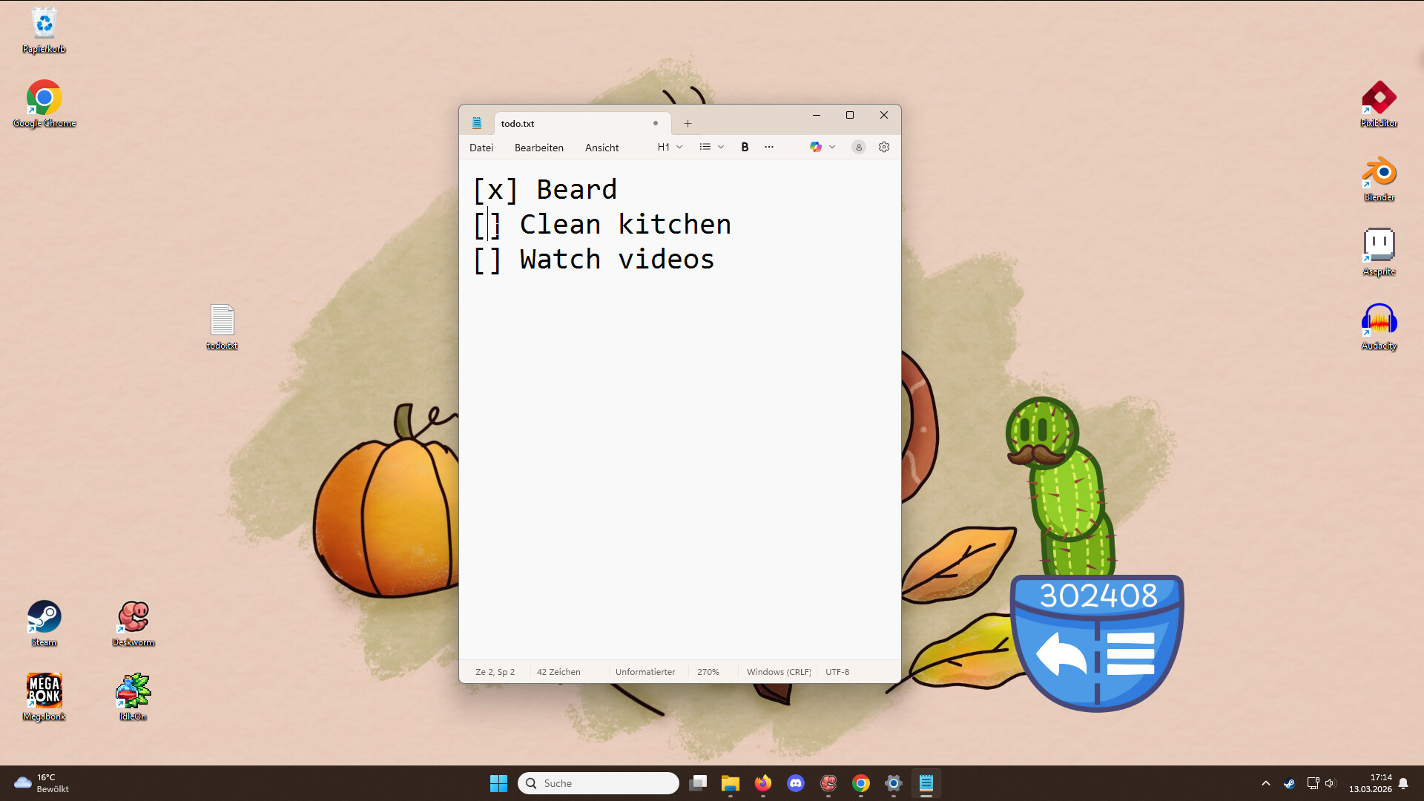Expand the list style dropdown chevron

(x=720, y=147)
